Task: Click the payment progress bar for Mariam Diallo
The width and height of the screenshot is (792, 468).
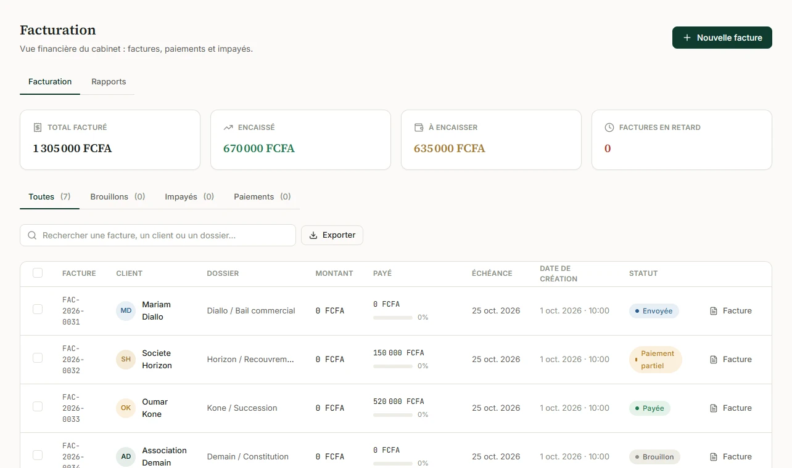Action: 393,318
